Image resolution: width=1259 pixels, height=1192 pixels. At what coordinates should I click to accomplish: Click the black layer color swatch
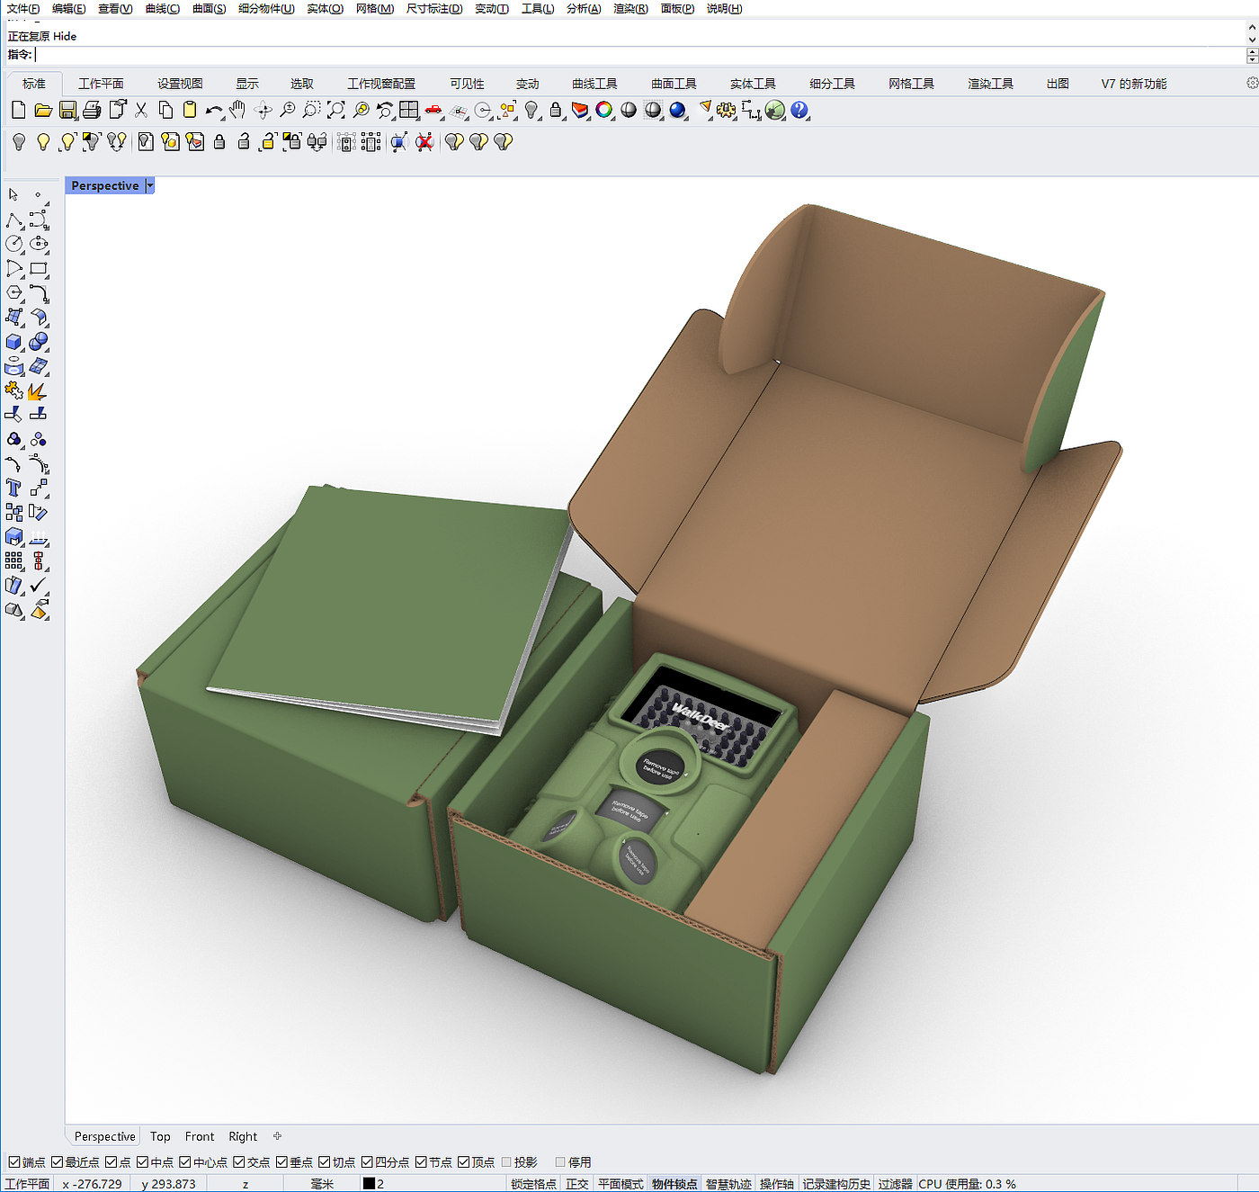369,1184
